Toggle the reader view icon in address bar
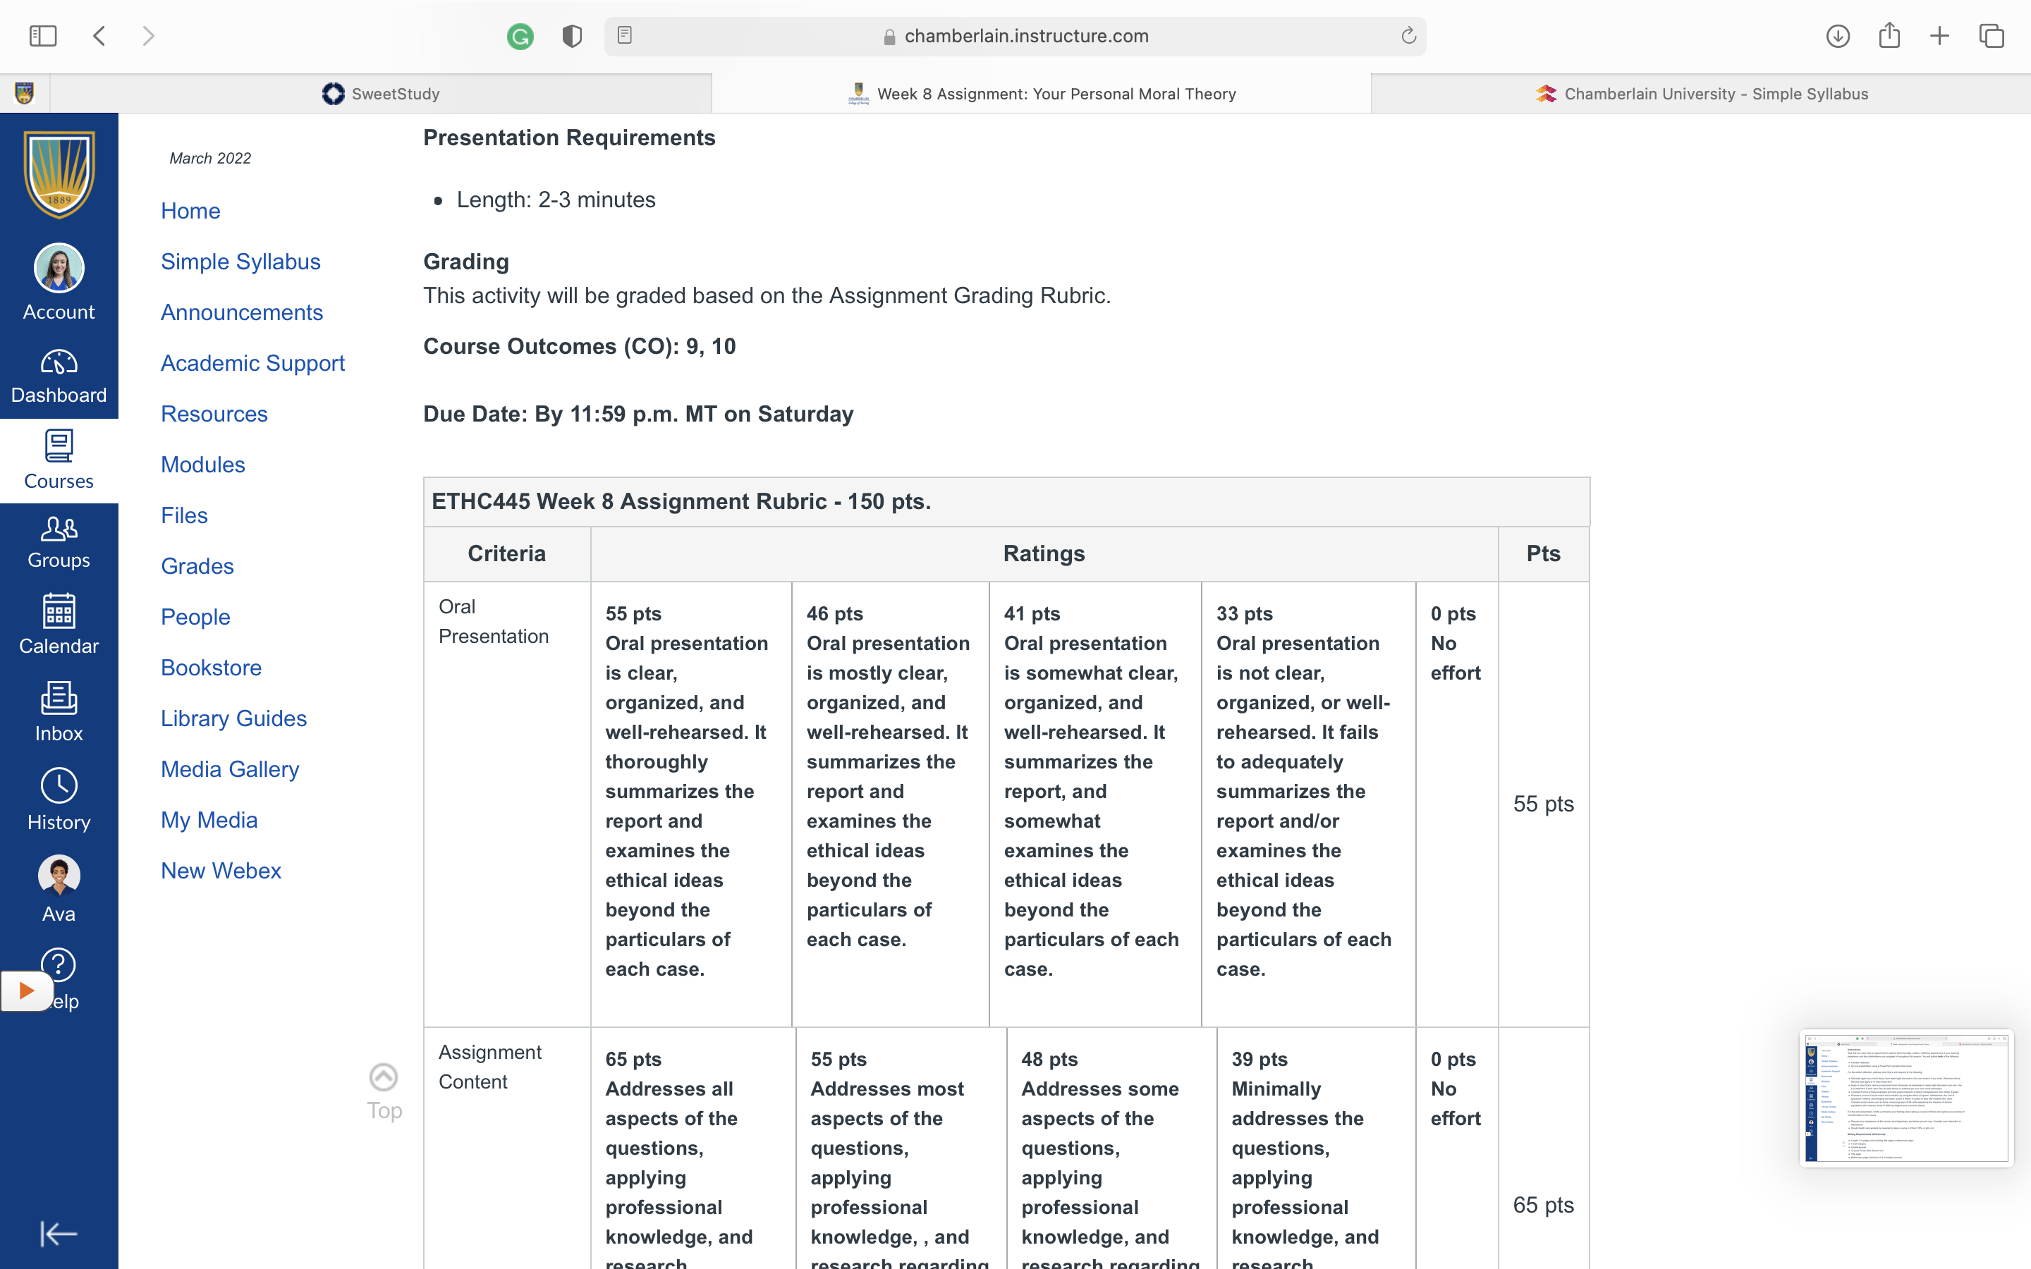Viewport: 2031px width, 1269px height. [x=624, y=35]
